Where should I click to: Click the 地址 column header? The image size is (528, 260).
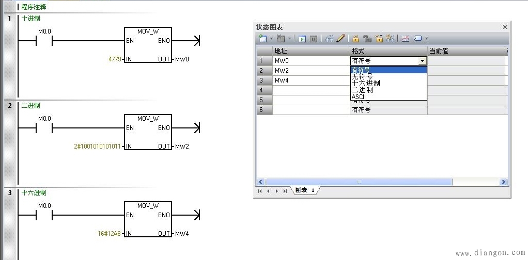311,51
